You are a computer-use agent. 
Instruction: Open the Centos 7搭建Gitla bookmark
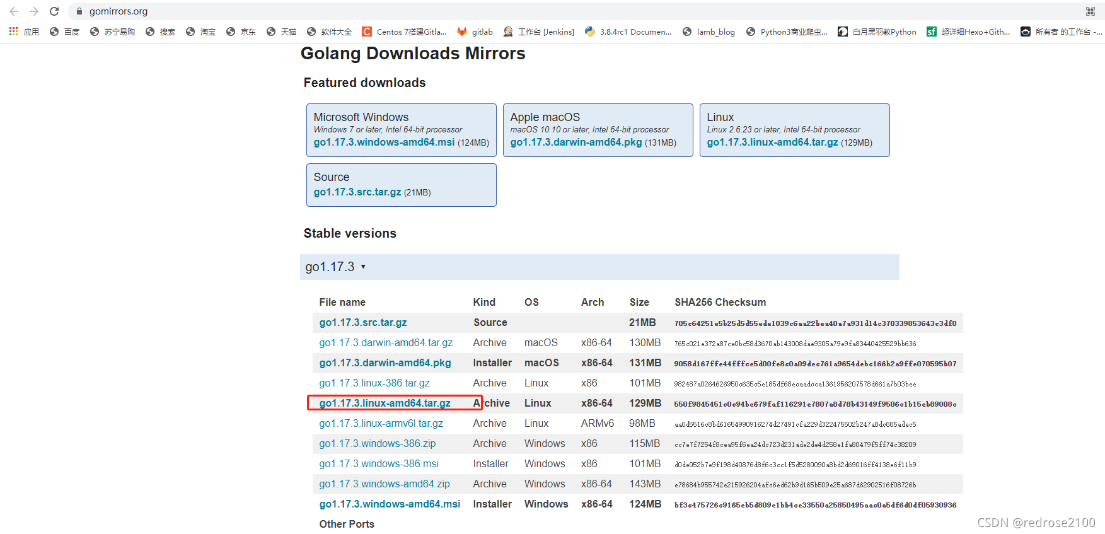point(404,32)
